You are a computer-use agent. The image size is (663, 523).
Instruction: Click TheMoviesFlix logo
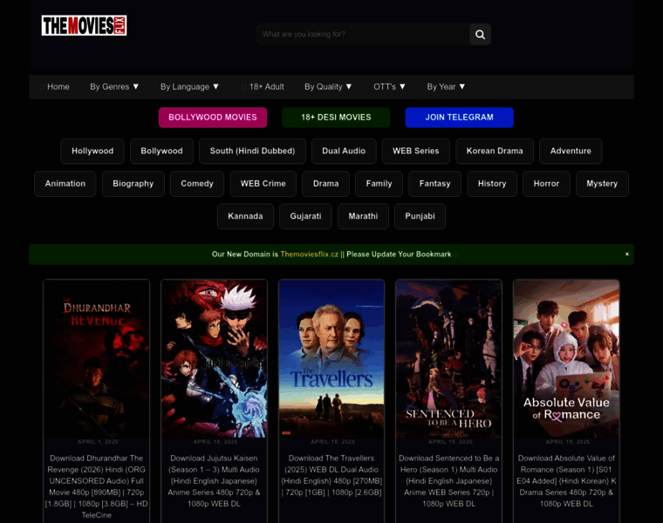coord(84,25)
